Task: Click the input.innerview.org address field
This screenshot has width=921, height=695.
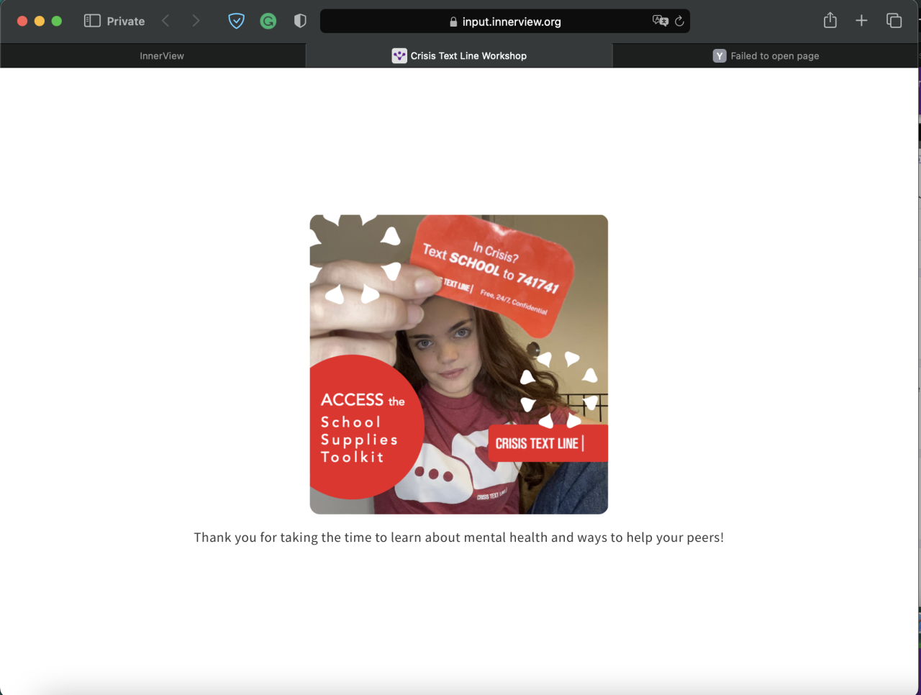Action: tap(505, 22)
